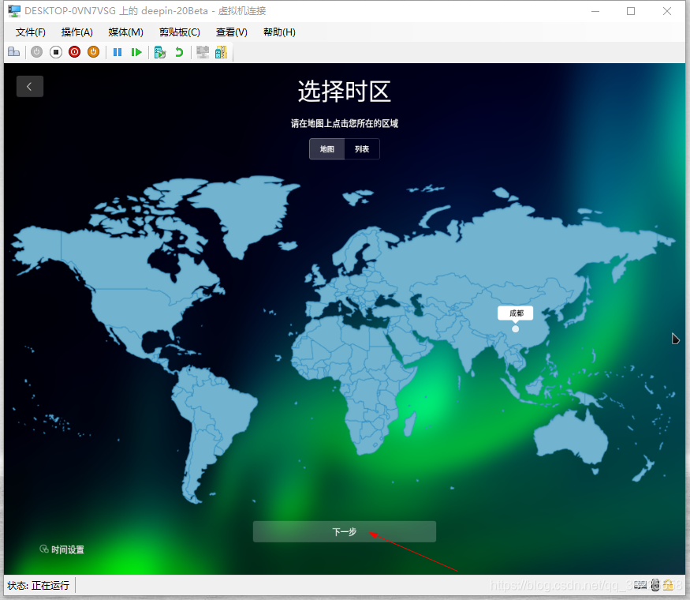This screenshot has height=600, width=690.
Task: Open the 查看(V) menu
Action: click(x=232, y=32)
